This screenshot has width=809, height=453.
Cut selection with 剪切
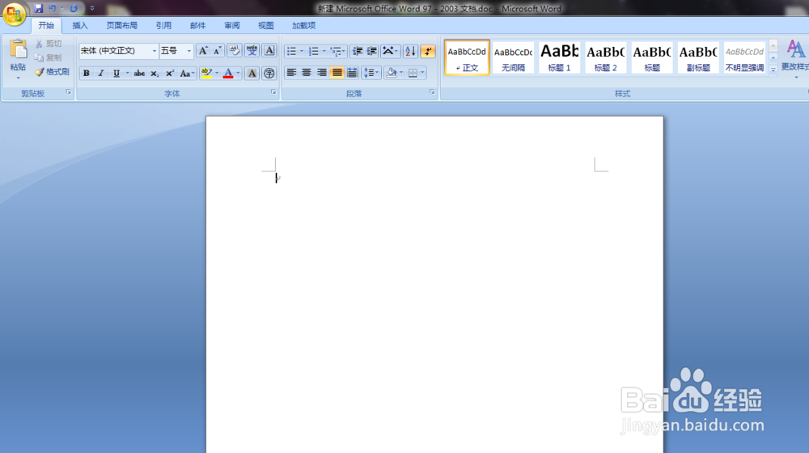tap(49, 44)
